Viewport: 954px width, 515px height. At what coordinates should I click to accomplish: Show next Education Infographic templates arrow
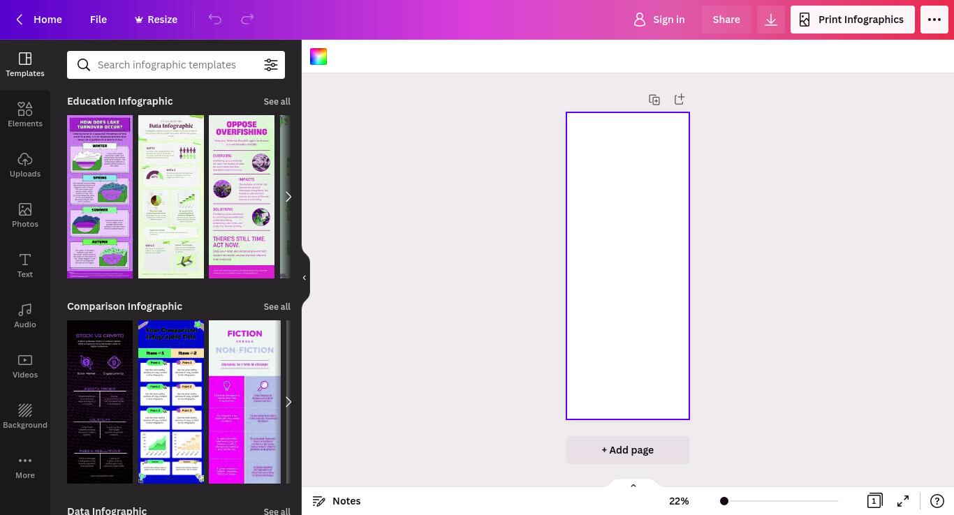tap(288, 197)
